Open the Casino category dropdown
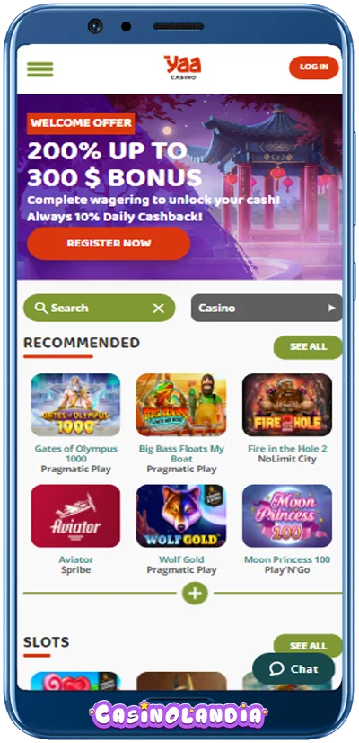The height and width of the screenshot is (743, 359). (x=267, y=308)
